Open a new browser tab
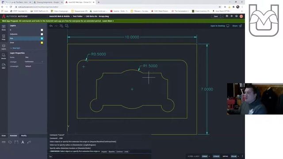 99,2
